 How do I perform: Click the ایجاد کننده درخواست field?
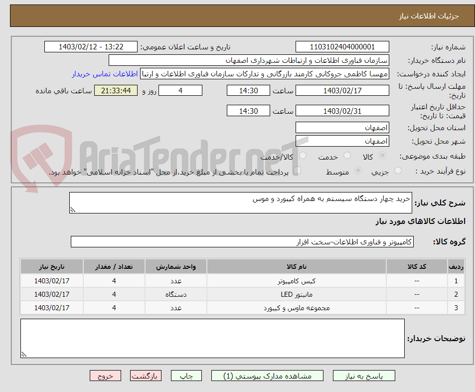point(265,74)
